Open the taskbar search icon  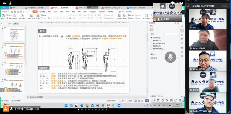72,106
